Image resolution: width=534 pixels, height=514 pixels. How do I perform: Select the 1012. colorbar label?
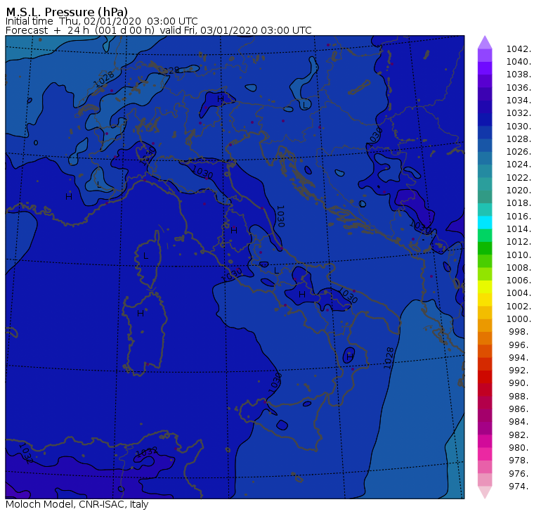pos(519,241)
